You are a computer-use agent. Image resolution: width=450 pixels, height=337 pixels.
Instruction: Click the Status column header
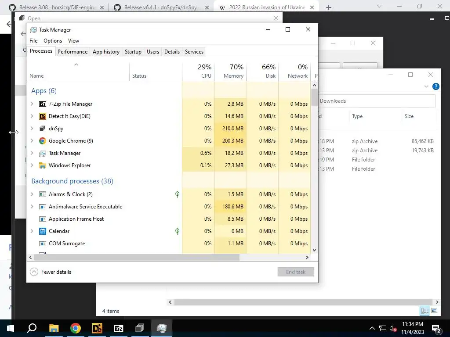point(156,71)
